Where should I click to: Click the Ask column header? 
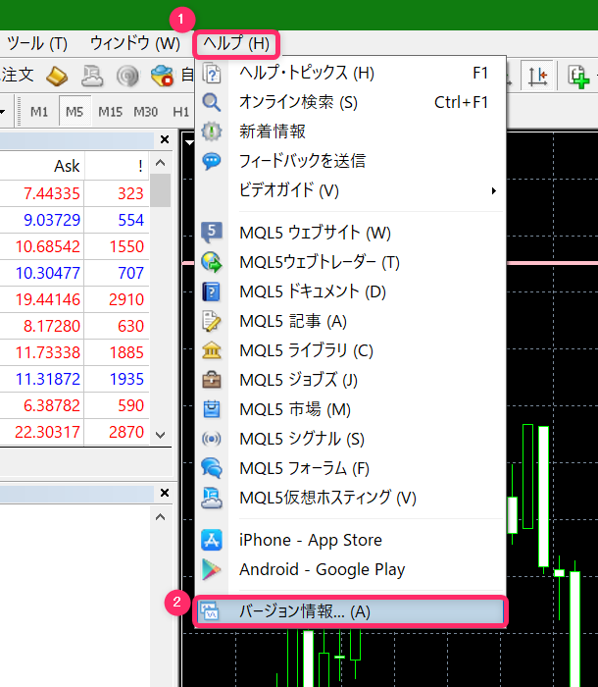coord(67,166)
